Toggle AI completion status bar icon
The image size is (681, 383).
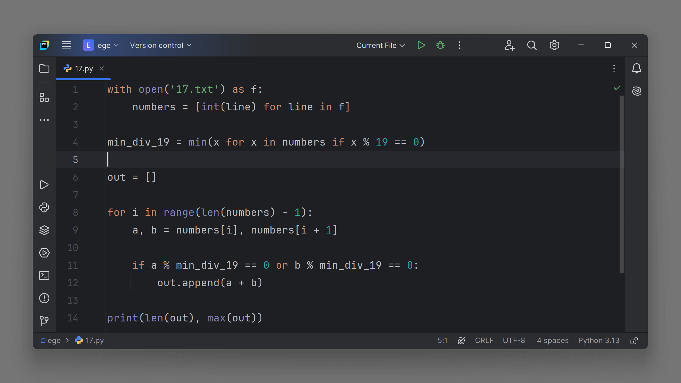point(461,341)
